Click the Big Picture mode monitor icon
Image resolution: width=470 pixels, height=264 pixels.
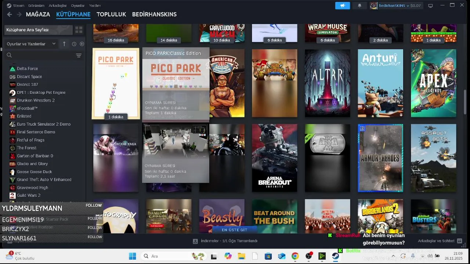click(x=431, y=5)
